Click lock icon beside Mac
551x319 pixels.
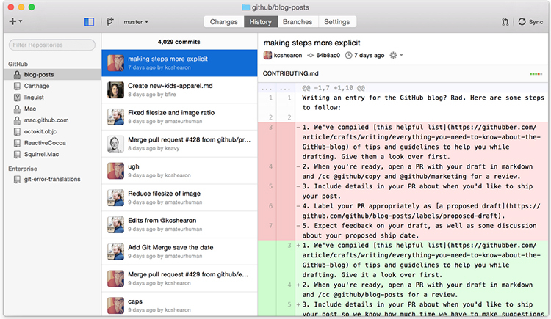click(x=17, y=109)
